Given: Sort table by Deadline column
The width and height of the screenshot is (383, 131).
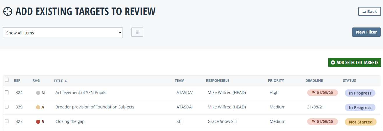Looking at the screenshot, I should 314,81.
